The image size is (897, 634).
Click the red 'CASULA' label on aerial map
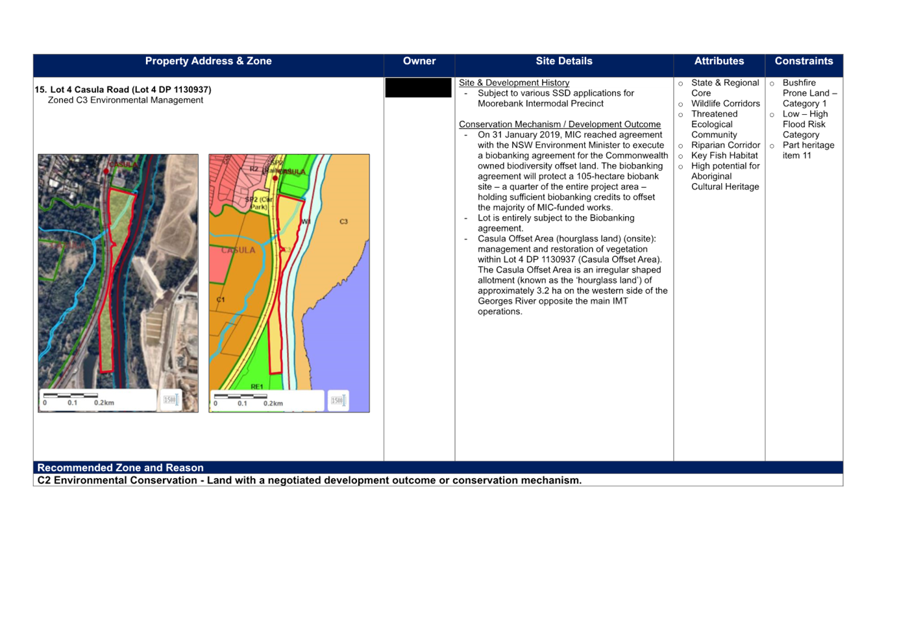123,165
